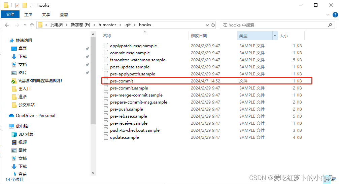Switch to the 共享 ribbon tab
The height and width of the screenshot is (184, 339).
tap(46, 14)
